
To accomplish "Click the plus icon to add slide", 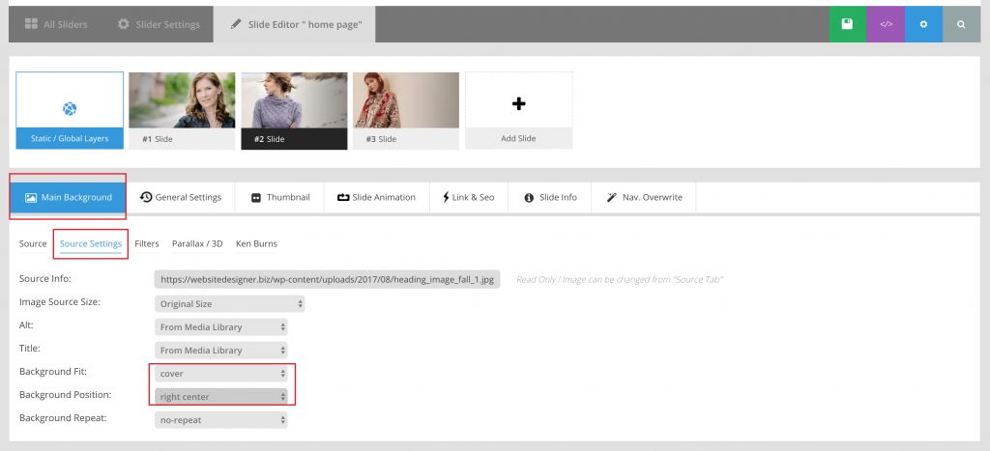I will coord(518,103).
